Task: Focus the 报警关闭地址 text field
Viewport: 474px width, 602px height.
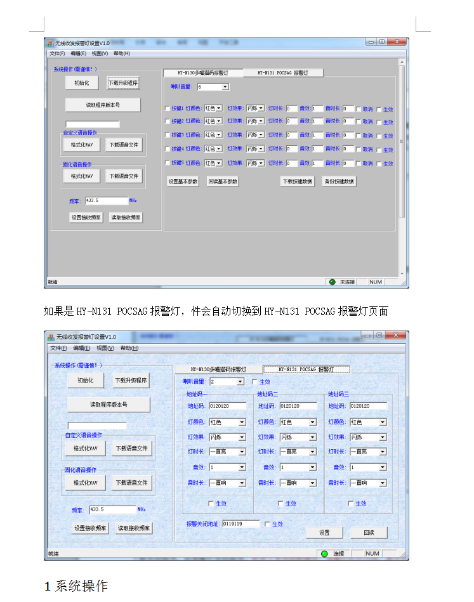Action: click(240, 524)
